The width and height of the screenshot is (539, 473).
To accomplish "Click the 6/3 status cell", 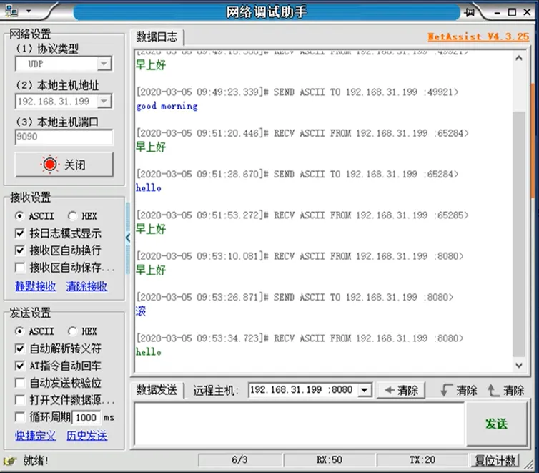I will pyautogui.click(x=239, y=460).
